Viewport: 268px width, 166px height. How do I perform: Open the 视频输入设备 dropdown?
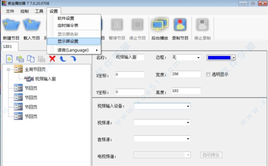[x=162, y=106]
